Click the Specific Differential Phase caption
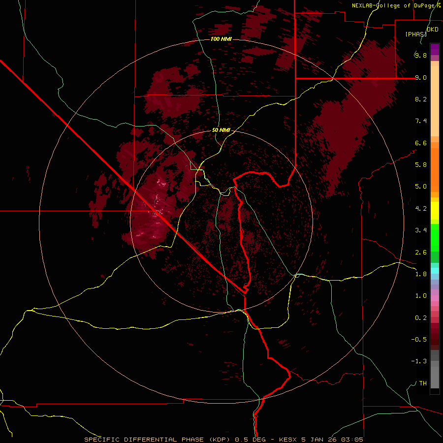The image size is (443, 443). click(223, 440)
